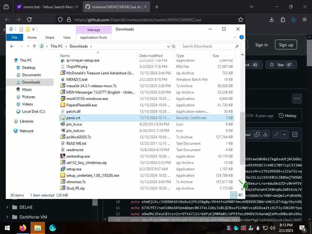Click the volume icon in system tray
Viewport: 312px width, 234px height.
click(273, 228)
